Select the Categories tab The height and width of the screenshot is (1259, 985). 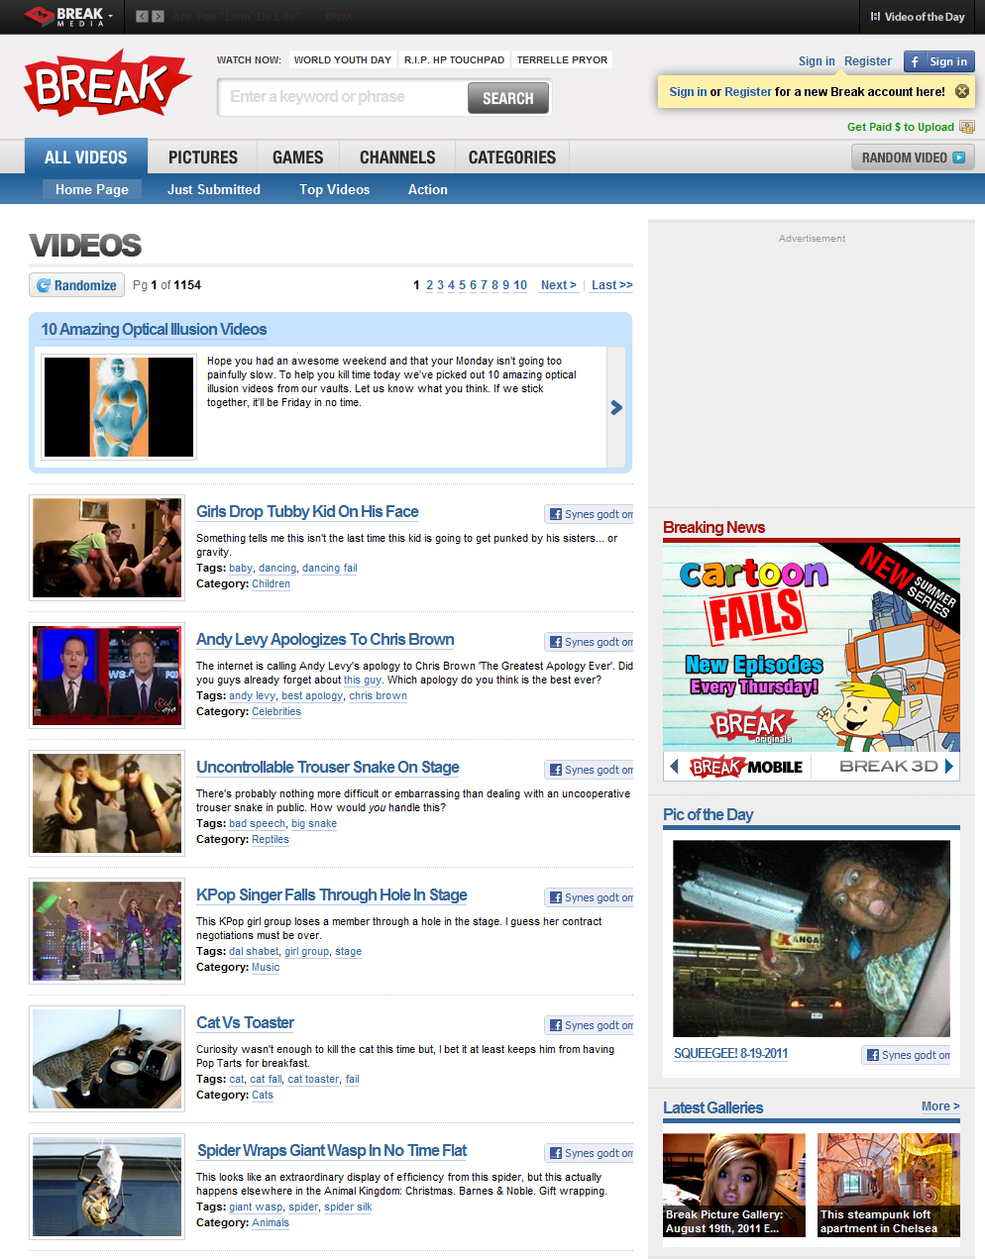[x=512, y=157]
